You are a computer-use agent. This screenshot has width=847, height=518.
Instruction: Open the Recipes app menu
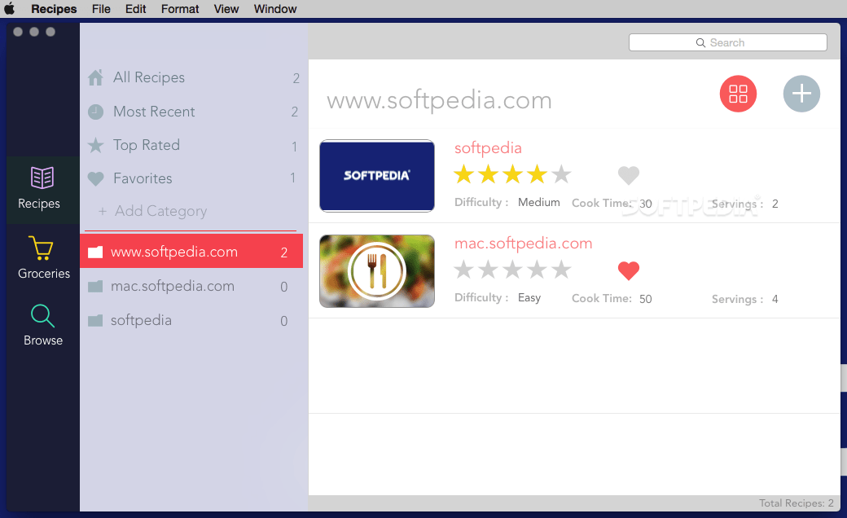54,9
